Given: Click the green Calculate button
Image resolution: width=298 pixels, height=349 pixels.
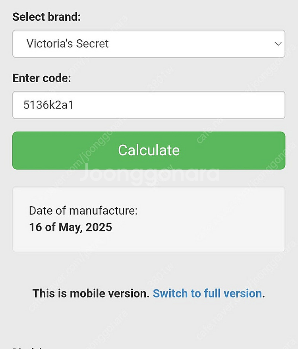Looking at the screenshot, I should tap(149, 151).
